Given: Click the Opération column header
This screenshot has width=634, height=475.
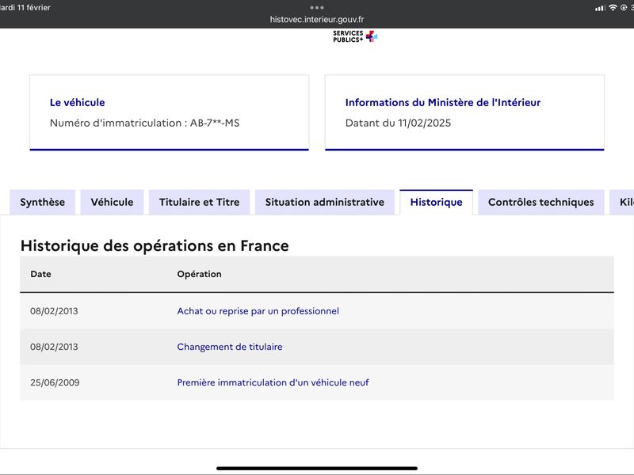Looking at the screenshot, I should tap(200, 274).
